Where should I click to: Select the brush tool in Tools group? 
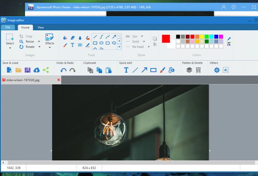click(65, 45)
